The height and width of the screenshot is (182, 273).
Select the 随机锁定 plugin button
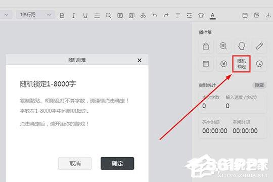tap(242, 64)
